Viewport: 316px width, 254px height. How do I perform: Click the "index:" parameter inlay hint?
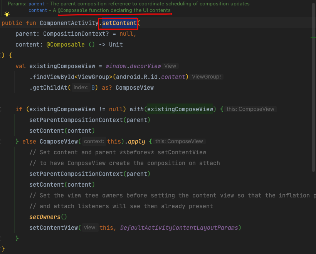point(81,87)
